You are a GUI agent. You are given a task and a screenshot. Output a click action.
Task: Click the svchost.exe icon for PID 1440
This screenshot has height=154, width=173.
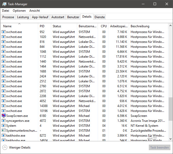pos(4,62)
